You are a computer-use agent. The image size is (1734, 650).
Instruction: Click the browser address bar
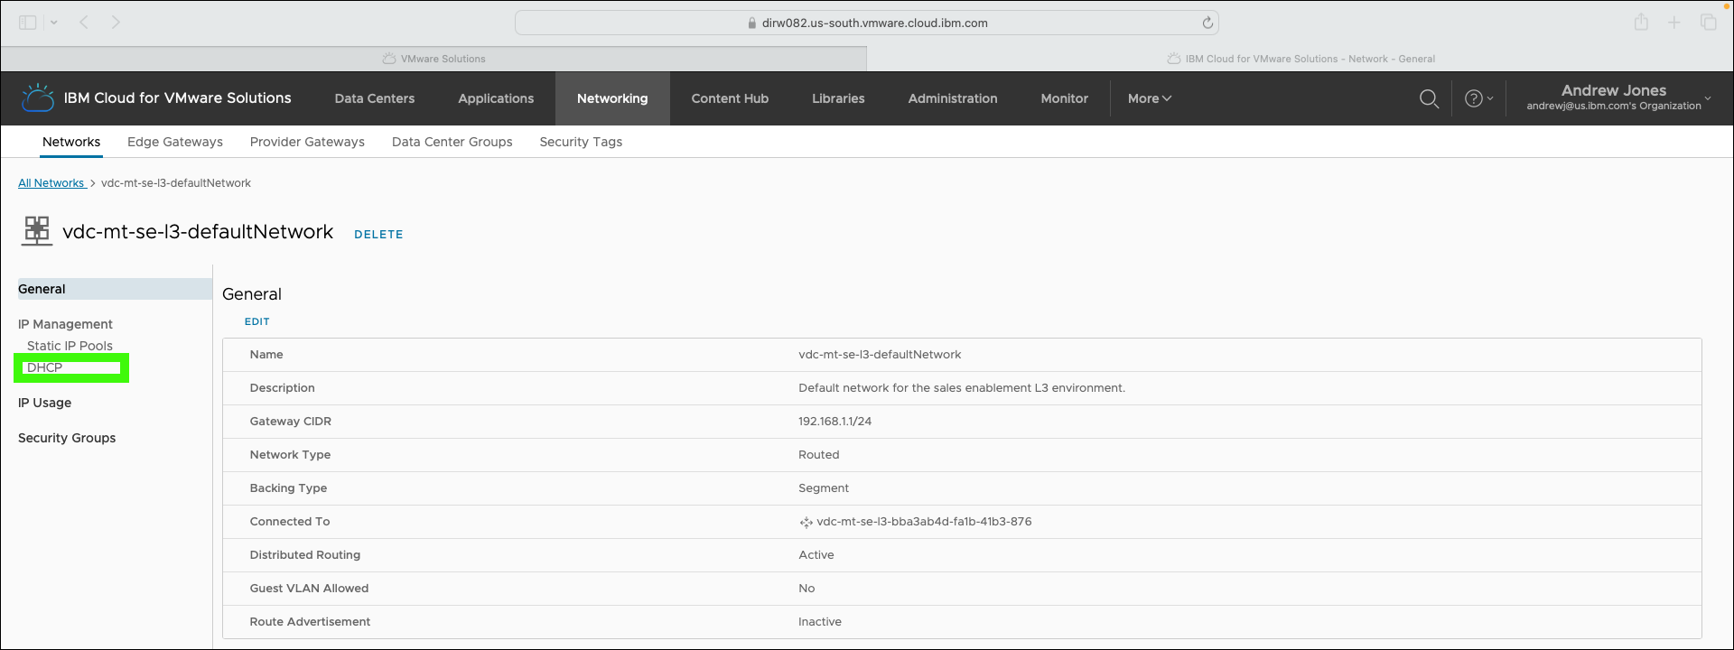tap(867, 23)
